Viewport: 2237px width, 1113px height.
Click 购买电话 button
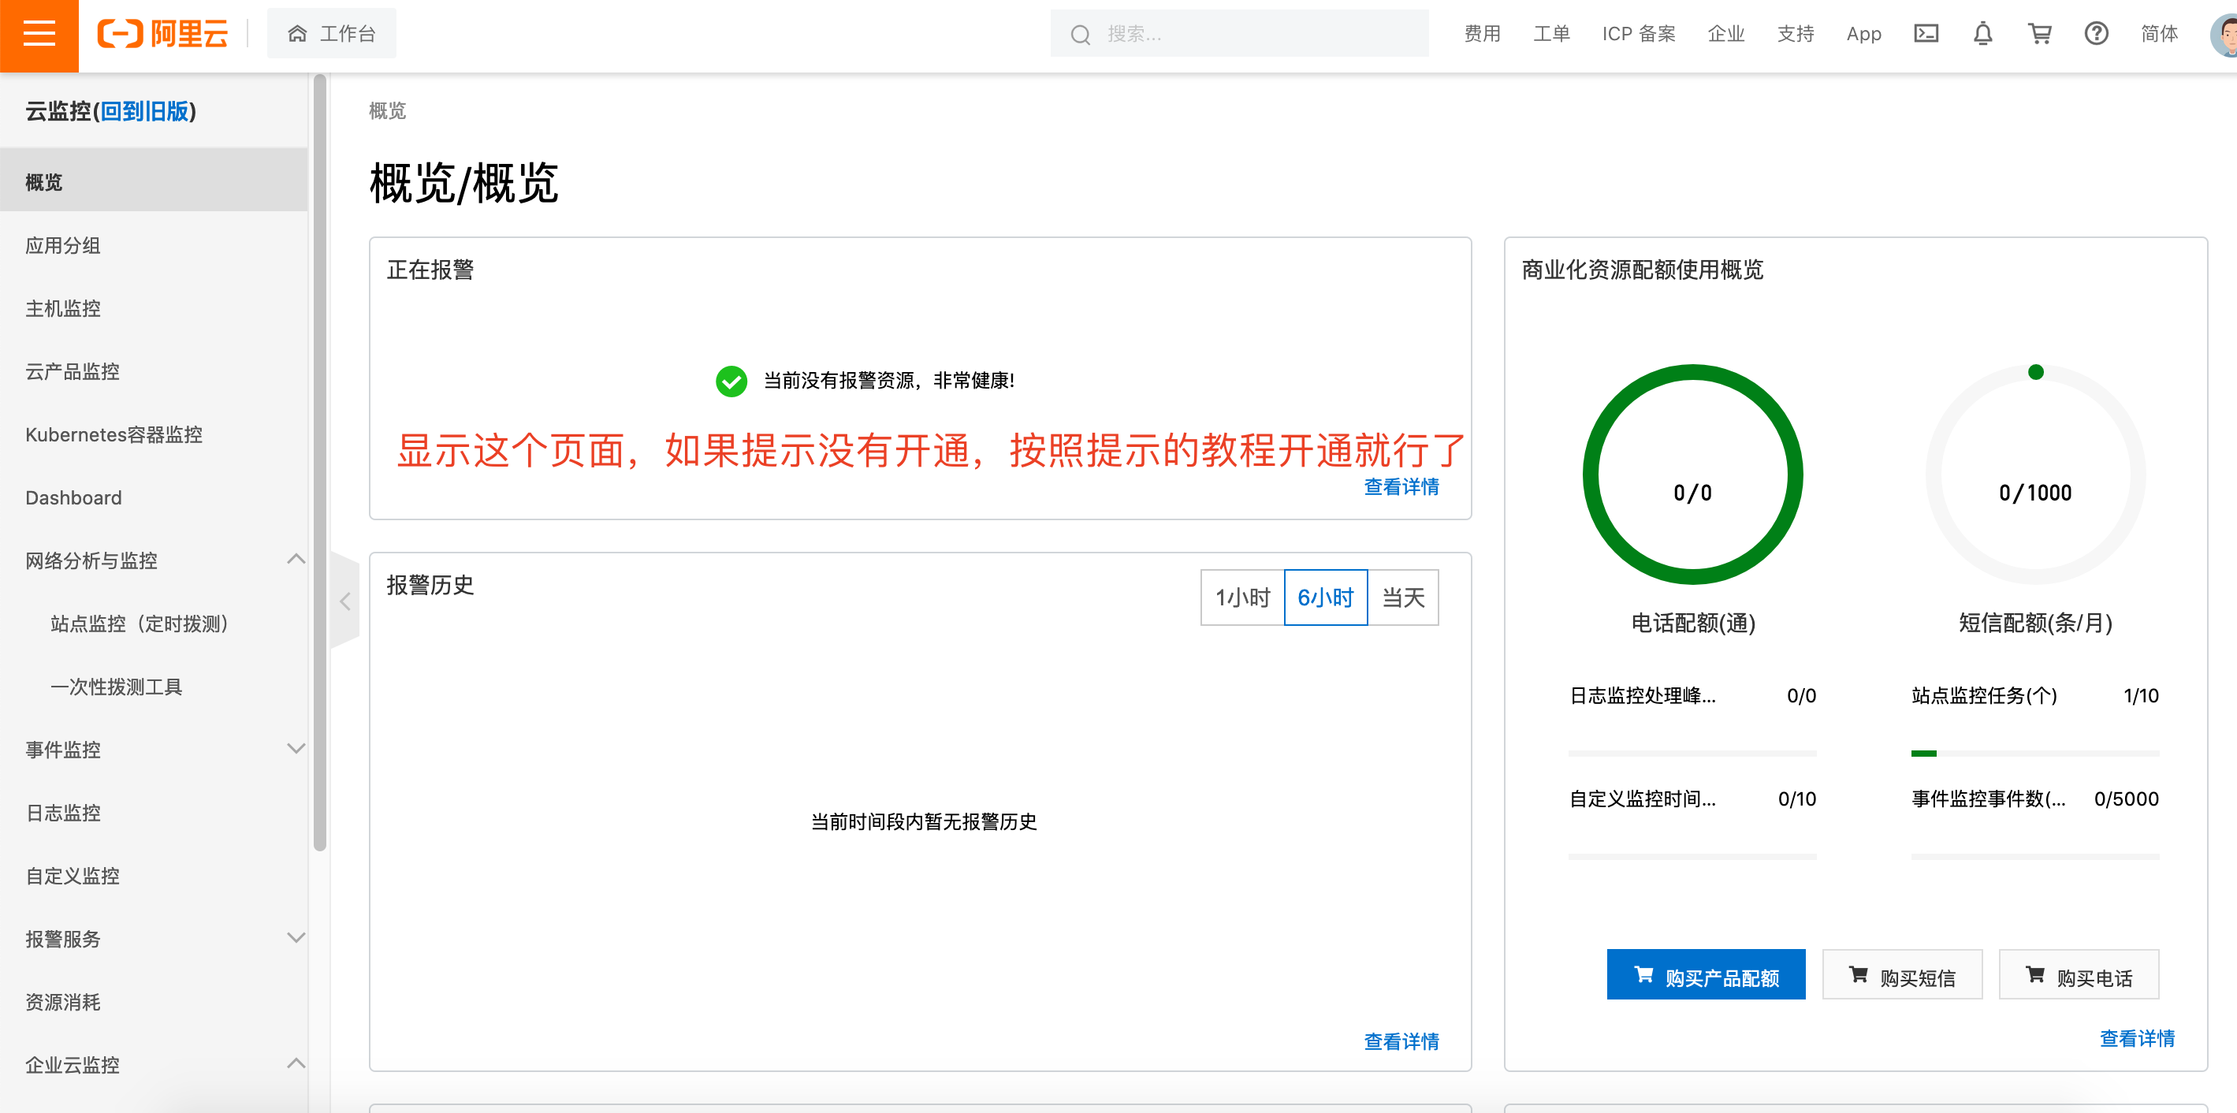2079,975
